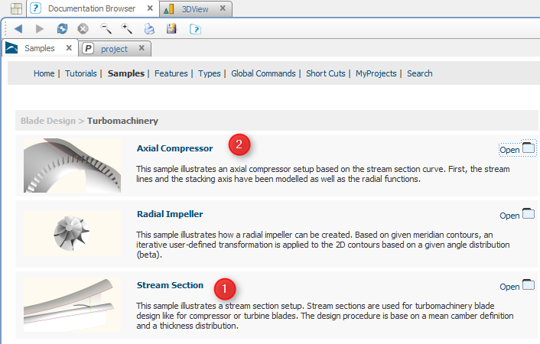Open the Short Cuts link

click(x=326, y=73)
